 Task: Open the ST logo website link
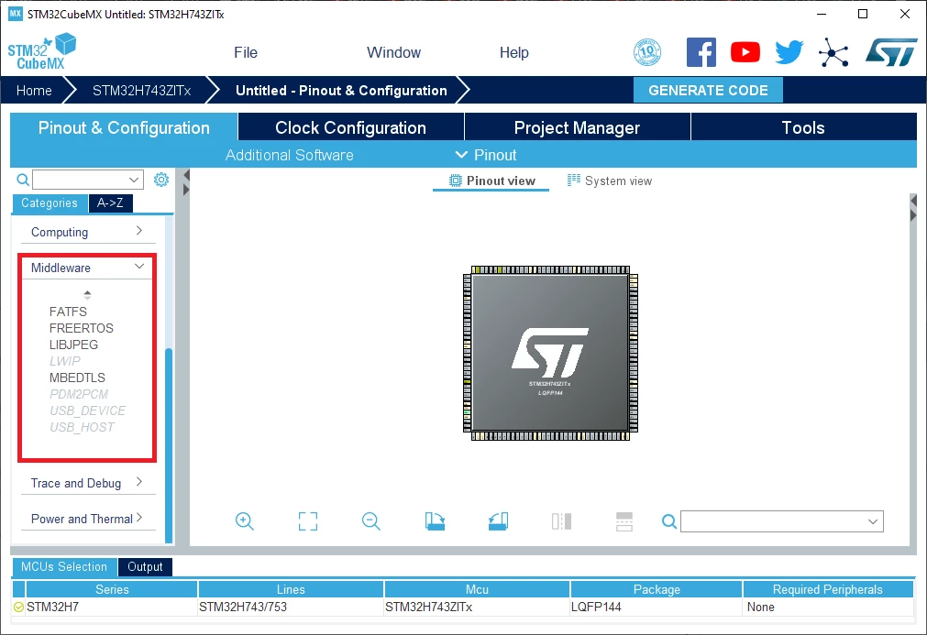(x=891, y=52)
